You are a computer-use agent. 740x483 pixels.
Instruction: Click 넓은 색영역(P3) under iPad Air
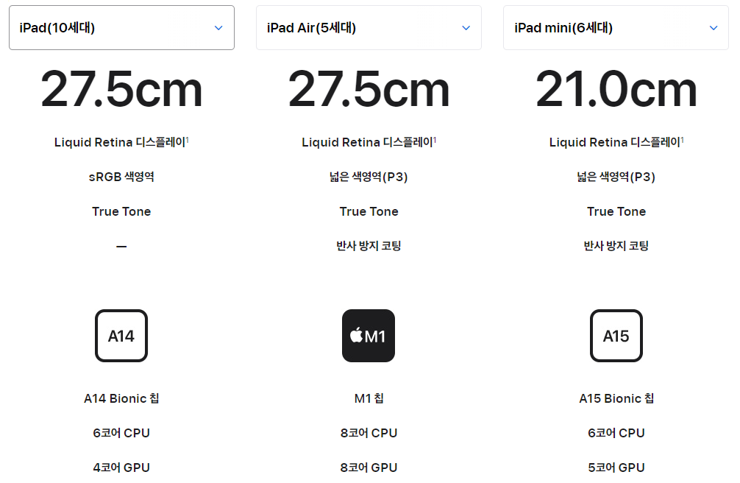tap(369, 177)
